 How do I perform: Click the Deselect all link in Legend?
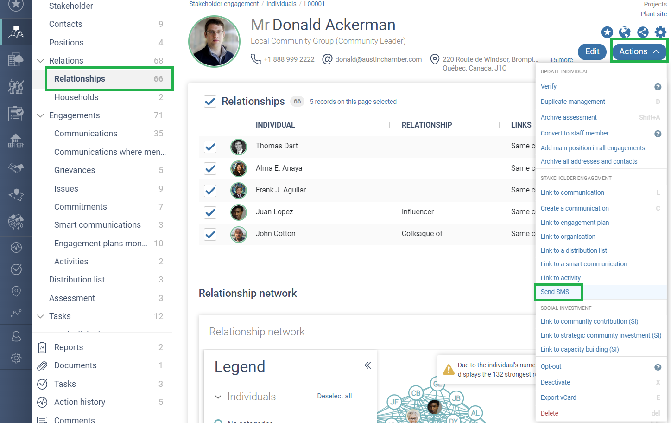point(334,396)
